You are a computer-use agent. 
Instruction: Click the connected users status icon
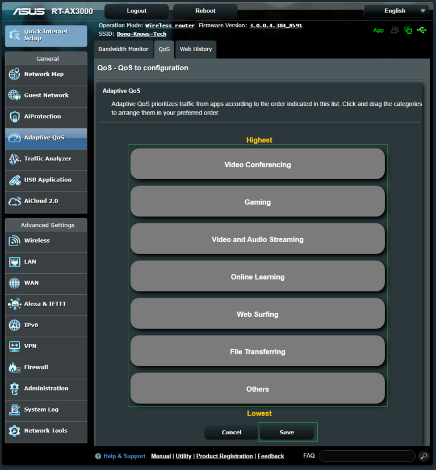pos(395,30)
